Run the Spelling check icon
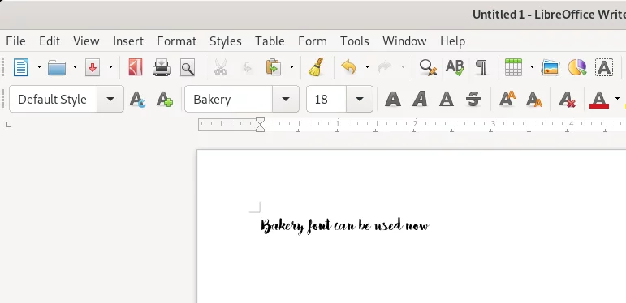Viewport: 626px width, 303px height. click(455, 67)
